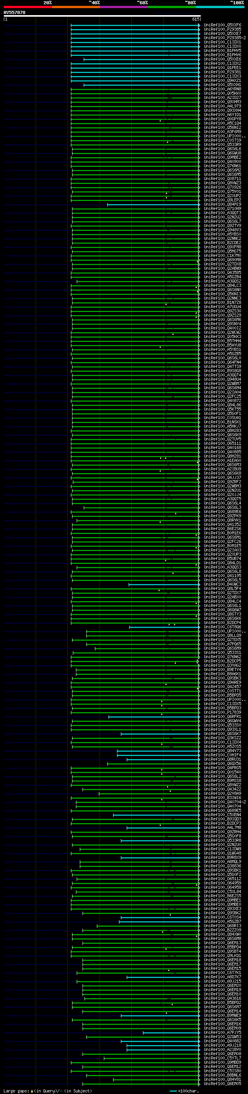Click the cyan alignment bar for UniRef100_C6T8Q6

pyautogui.click(x=164, y=627)
